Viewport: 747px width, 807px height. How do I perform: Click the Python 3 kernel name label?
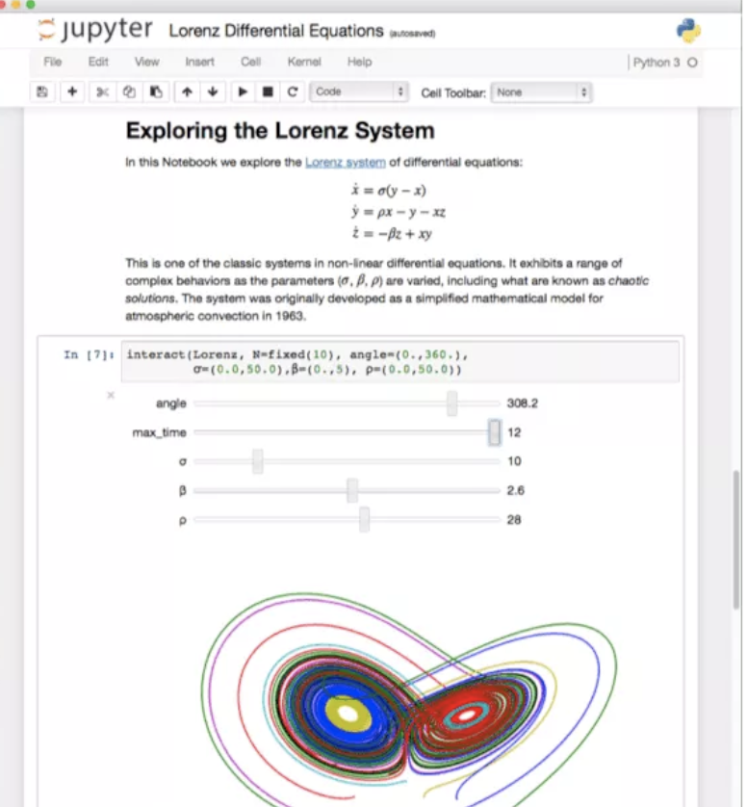657,63
